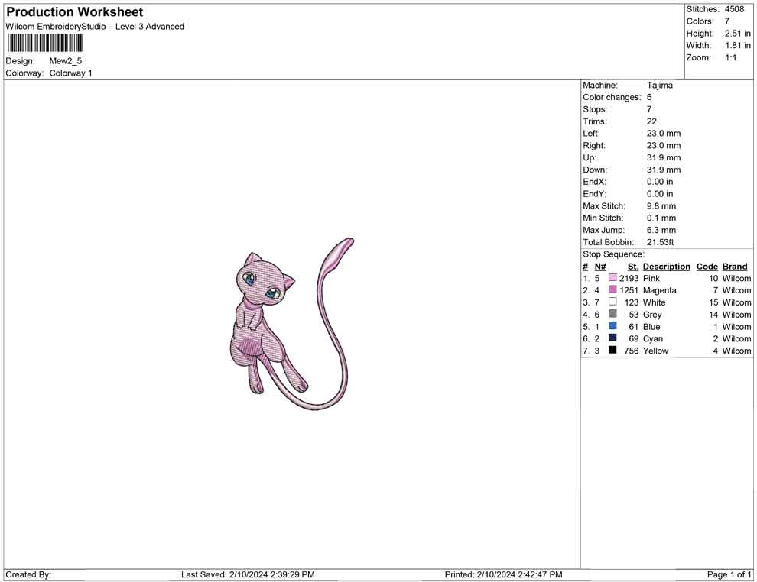
Task: Click the 'Page 1 of 1' footer text
Action: (x=729, y=575)
